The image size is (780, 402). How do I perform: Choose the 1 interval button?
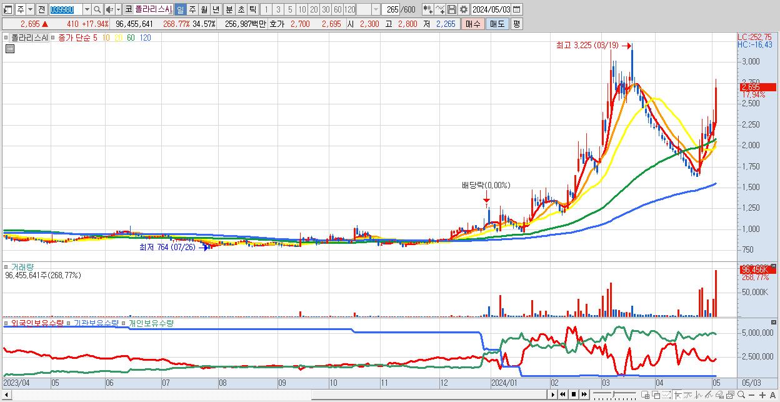[266, 9]
